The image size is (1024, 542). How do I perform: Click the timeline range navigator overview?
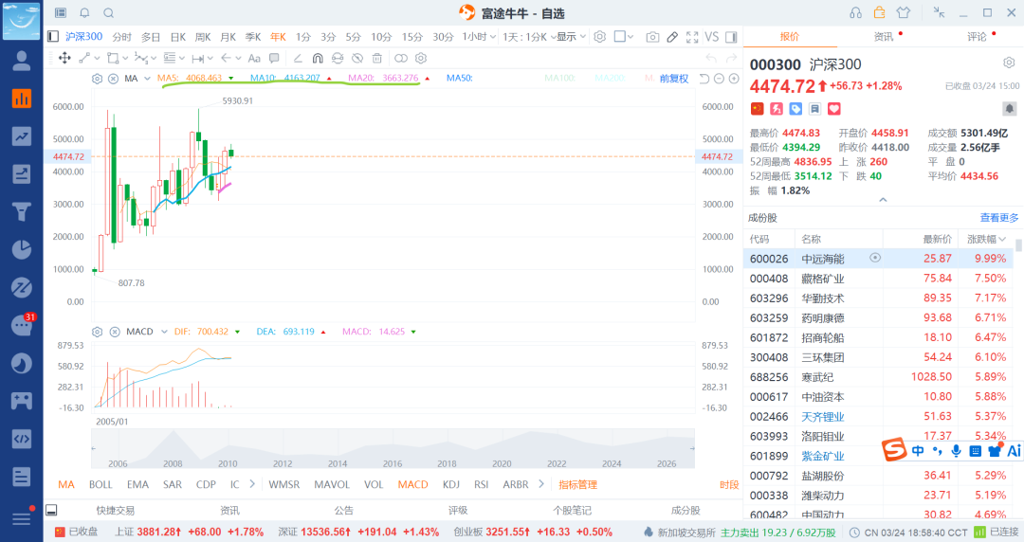[393, 448]
